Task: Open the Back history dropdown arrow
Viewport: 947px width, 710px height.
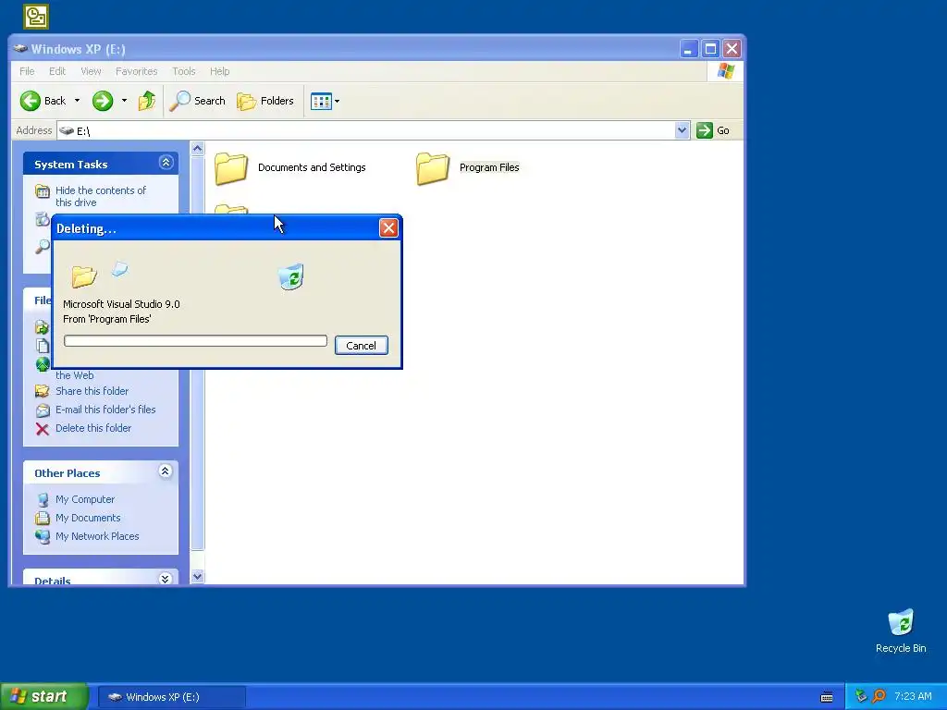Action: [78, 101]
